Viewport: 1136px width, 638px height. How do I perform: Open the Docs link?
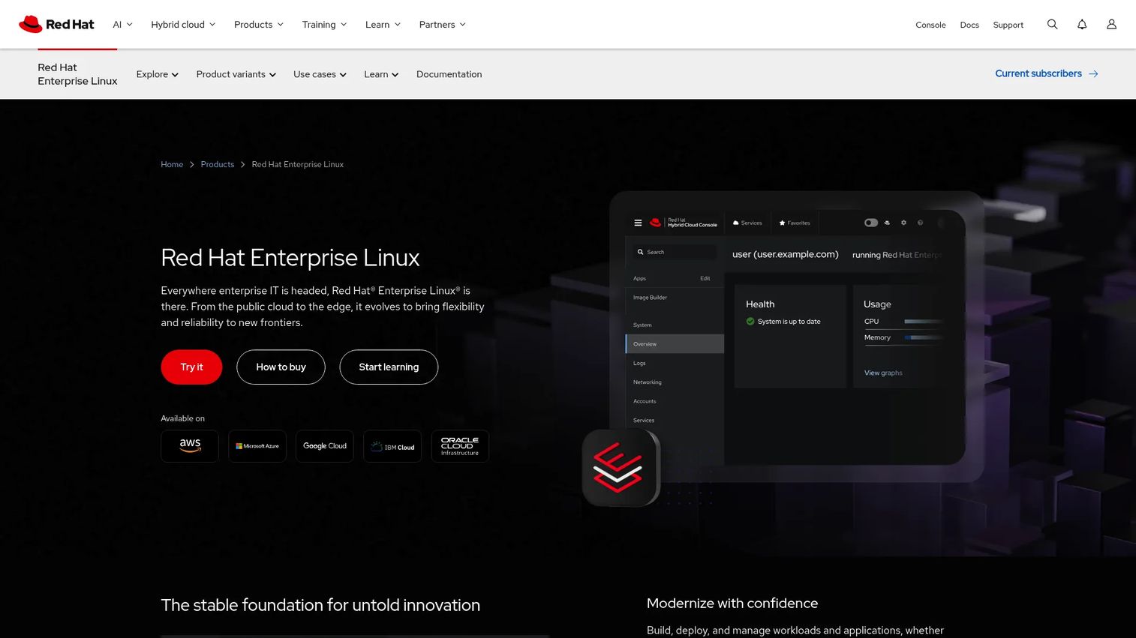969,25
